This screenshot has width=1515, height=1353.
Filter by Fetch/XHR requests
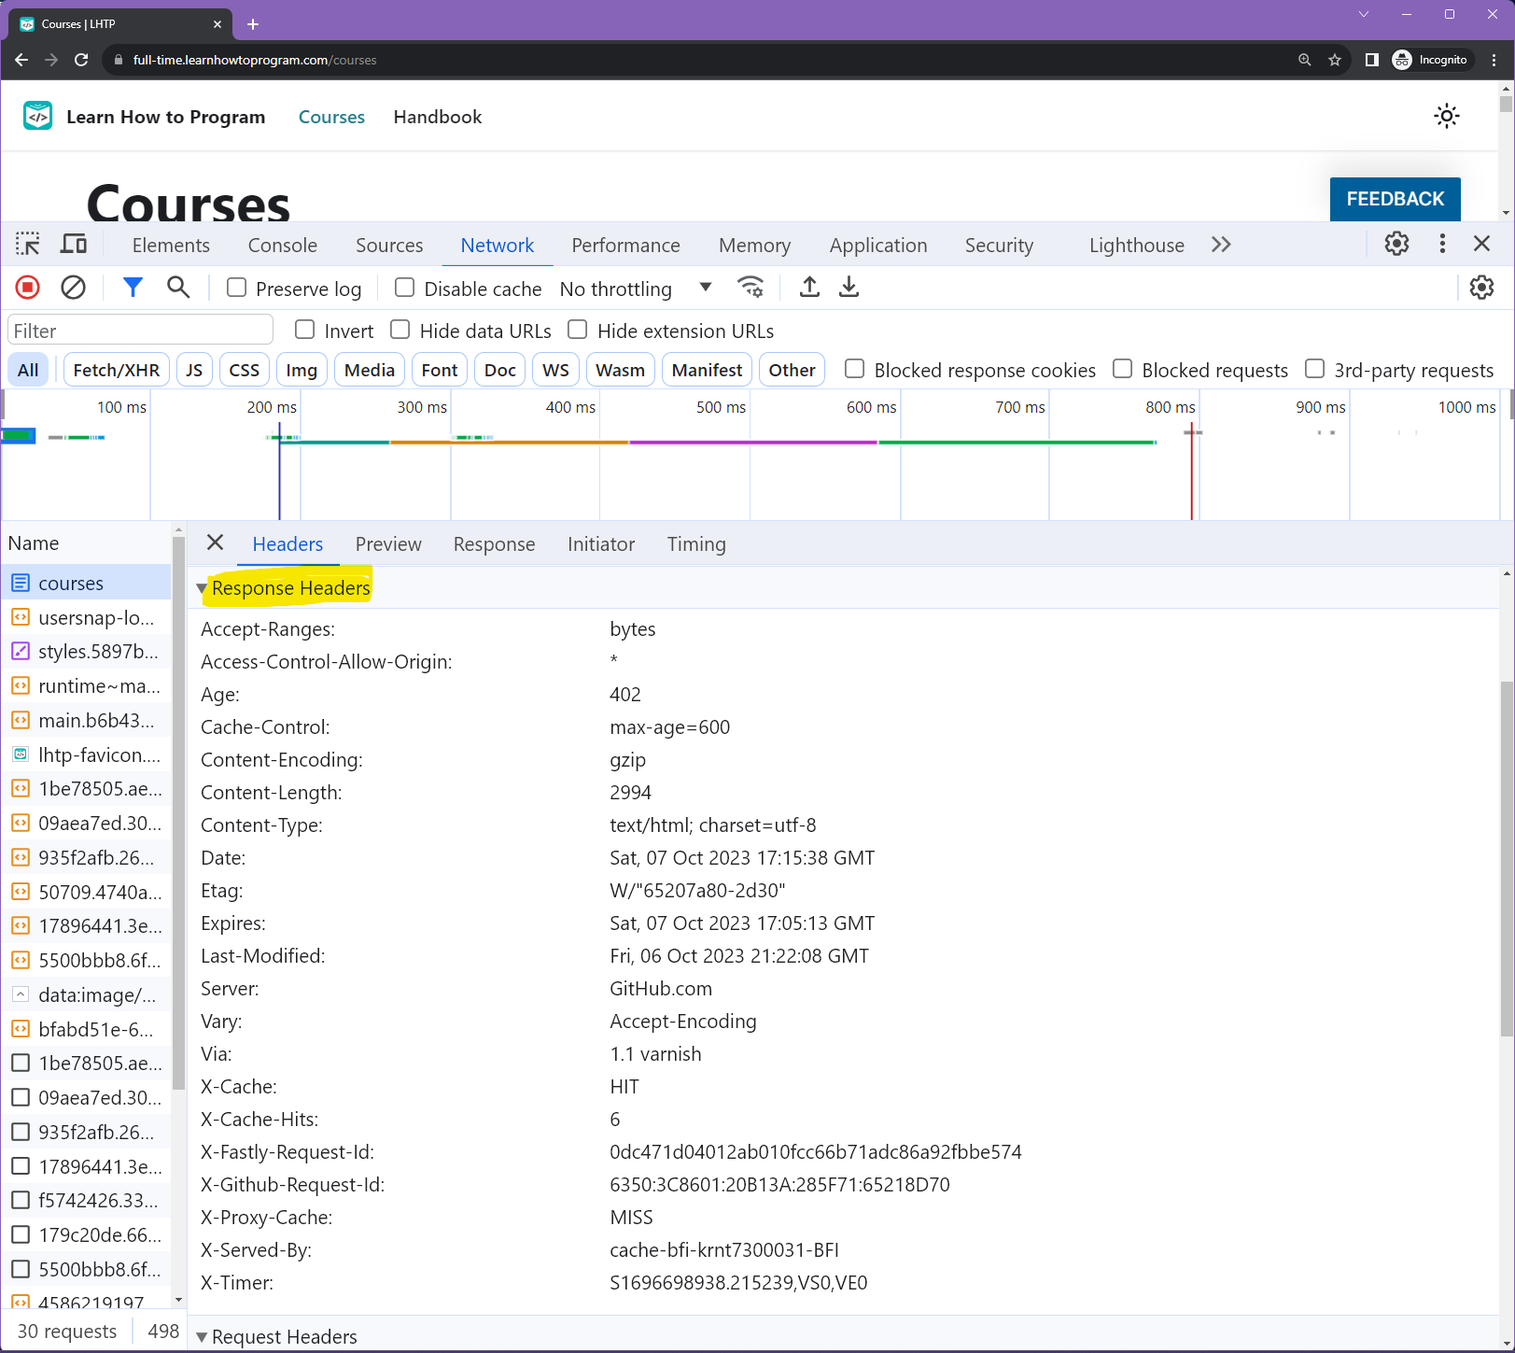click(x=117, y=370)
